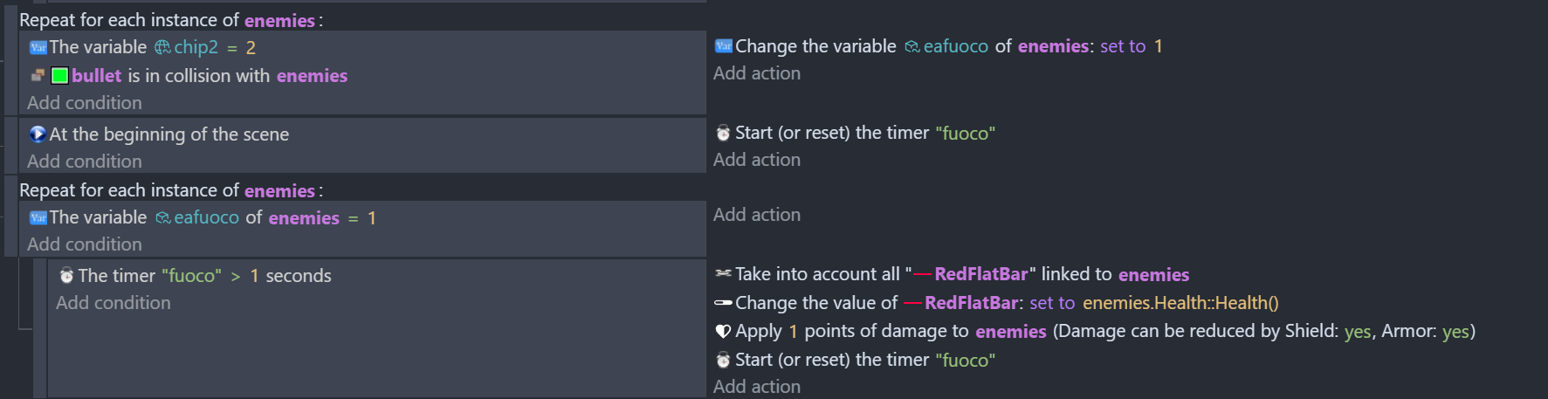1548x399 pixels.
Task: Click the green bullet object thumbnail
Action: 59,76
